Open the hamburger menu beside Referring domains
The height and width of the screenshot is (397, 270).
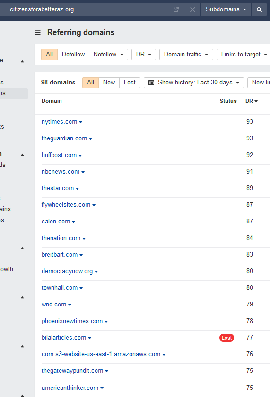38,32
